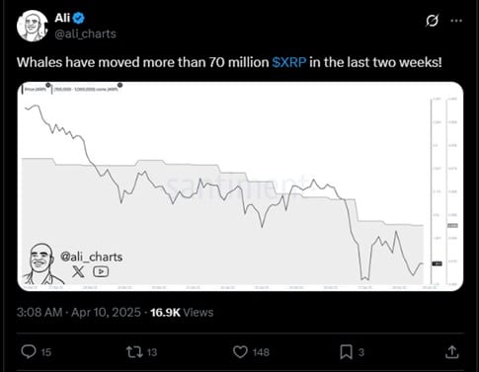Like the tweet with the heart icon
This screenshot has height=372, width=479.
point(240,352)
